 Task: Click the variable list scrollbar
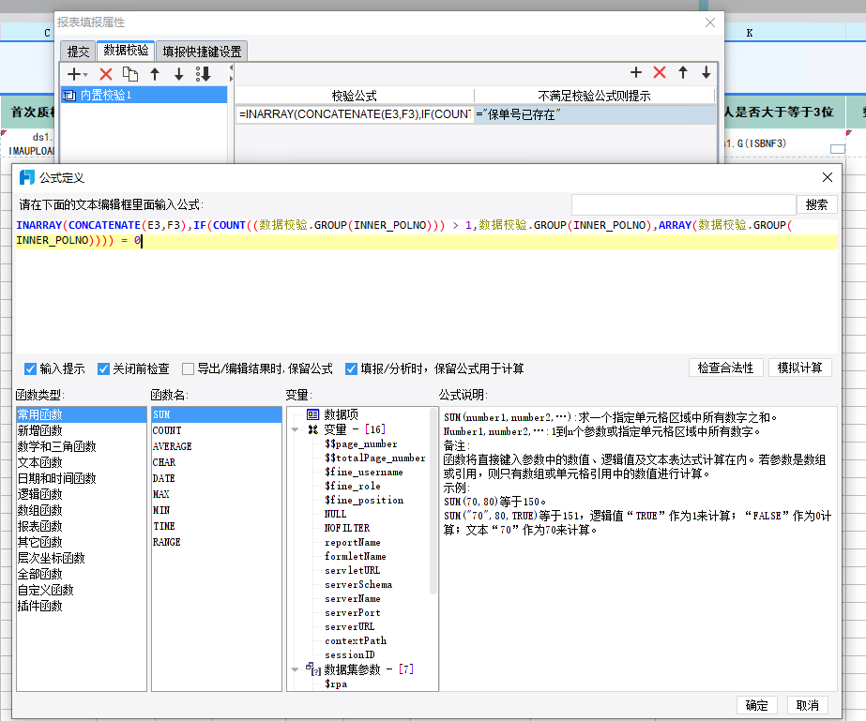pos(433,502)
